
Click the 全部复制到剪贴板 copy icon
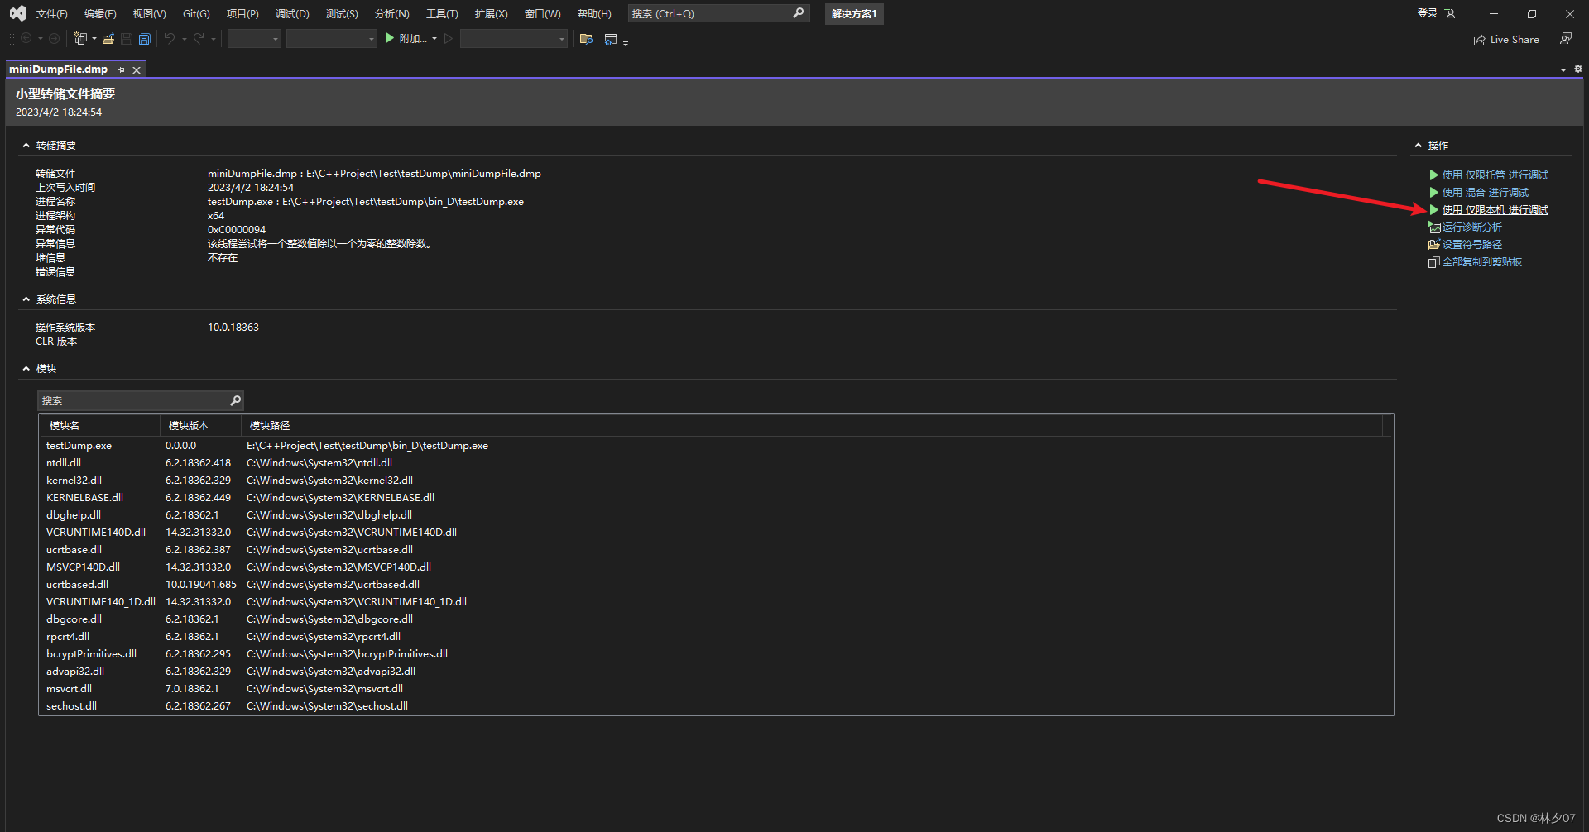click(1434, 262)
